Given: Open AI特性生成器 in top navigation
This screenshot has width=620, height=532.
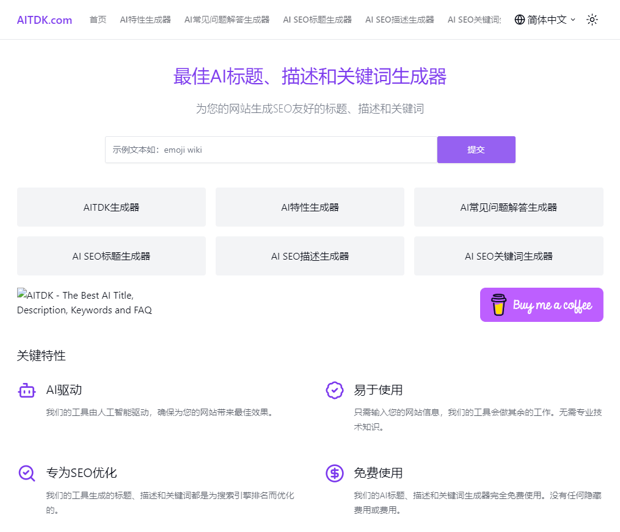Looking at the screenshot, I should 145,20.
